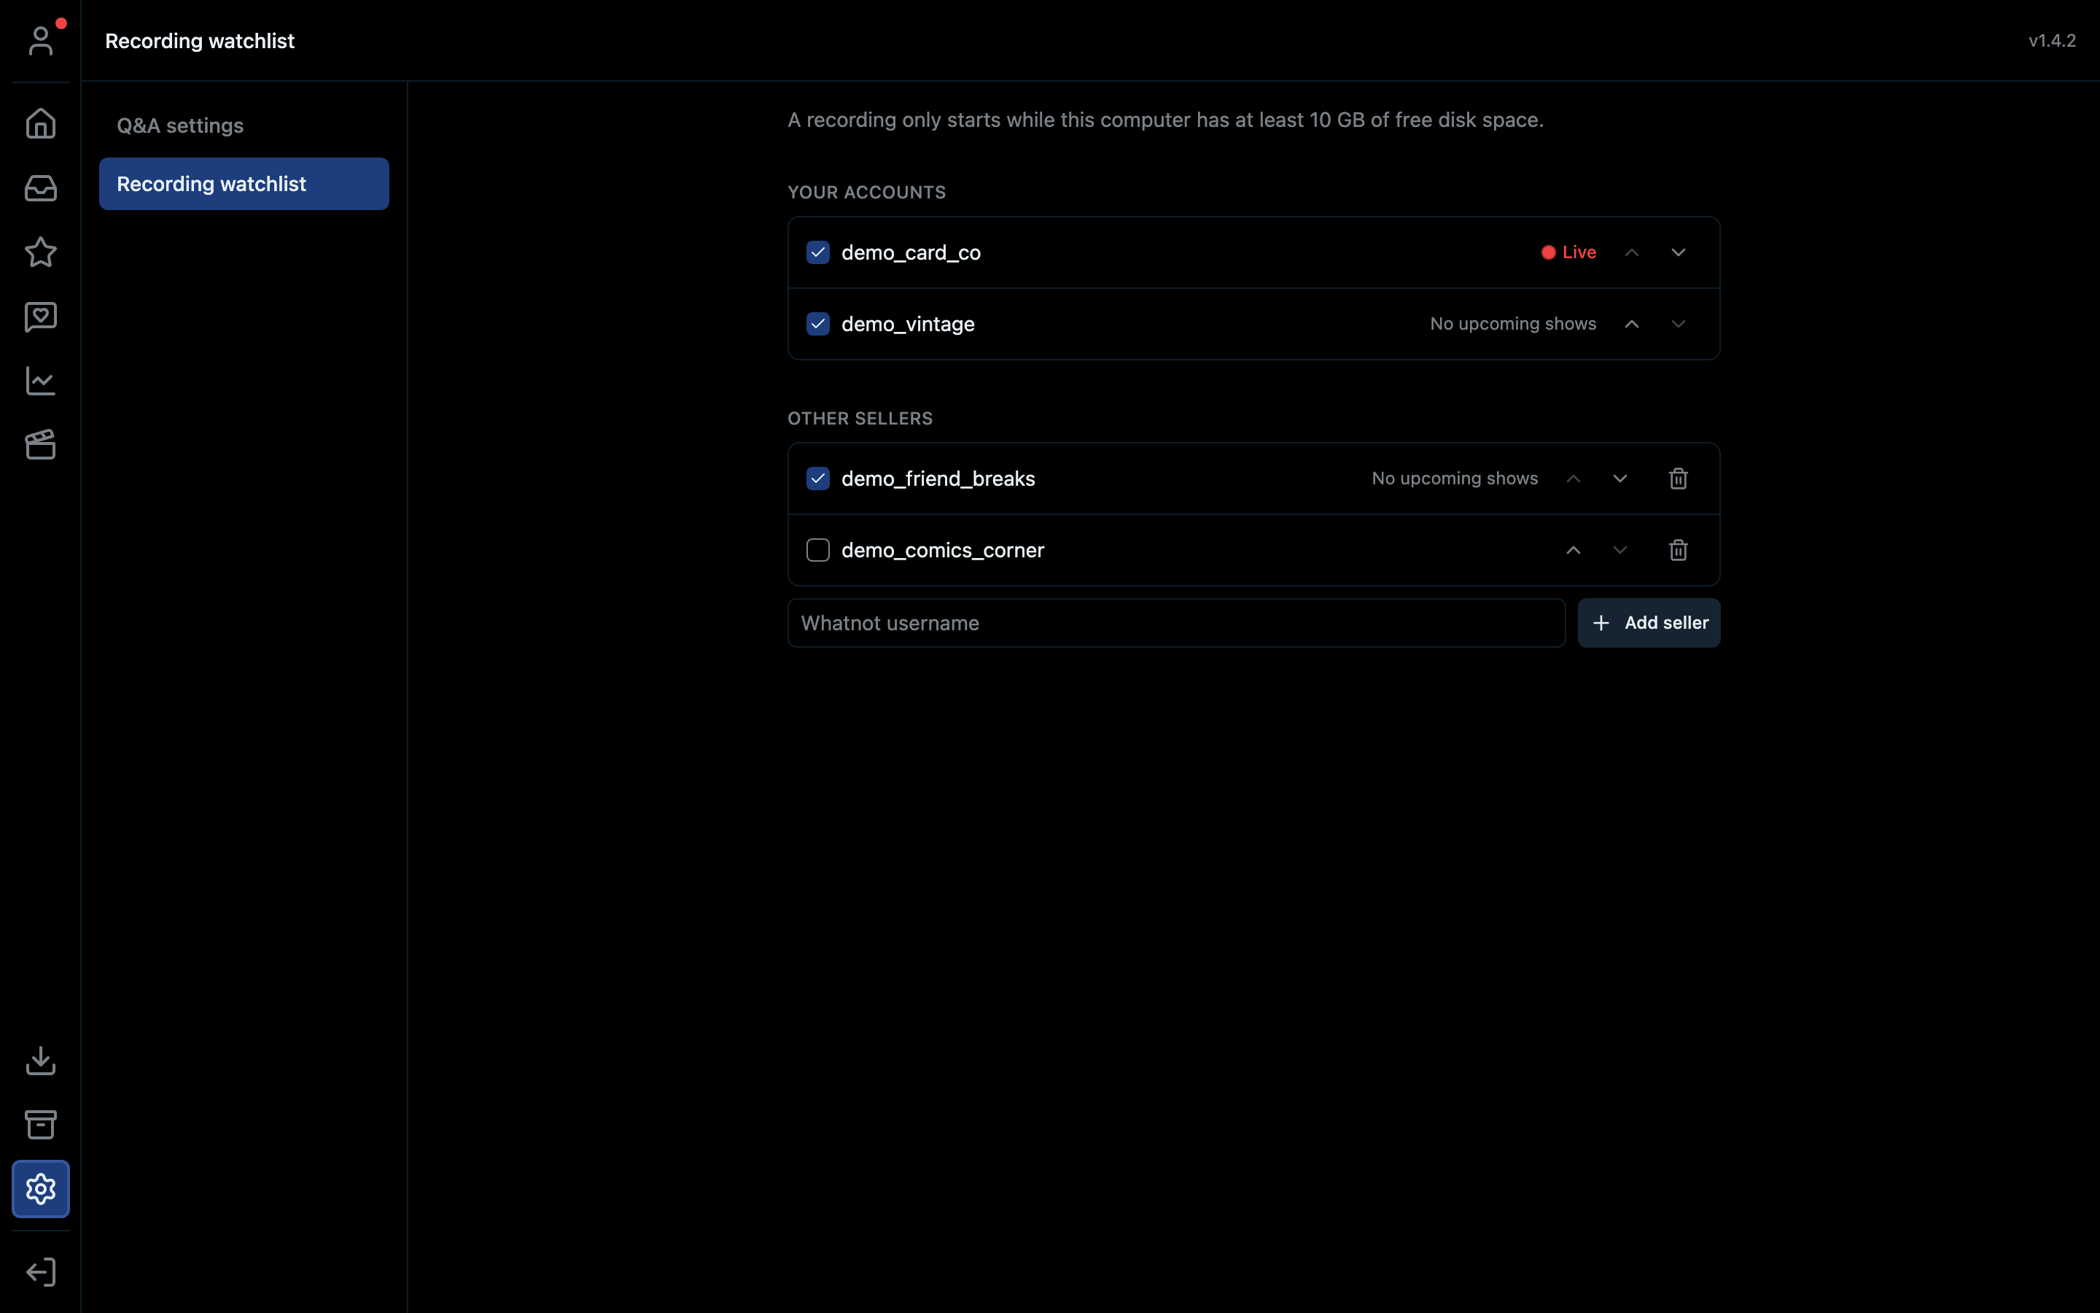Click the download icon in sidebar
2100x1313 pixels.
coord(41,1061)
